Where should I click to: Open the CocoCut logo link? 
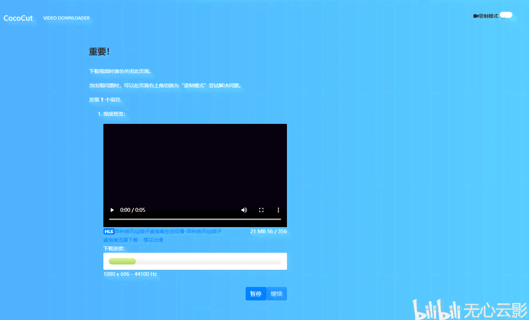(18, 18)
